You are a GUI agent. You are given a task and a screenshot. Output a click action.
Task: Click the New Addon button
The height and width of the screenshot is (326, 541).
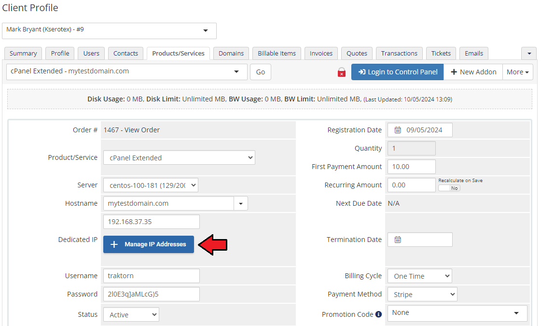pos(473,72)
